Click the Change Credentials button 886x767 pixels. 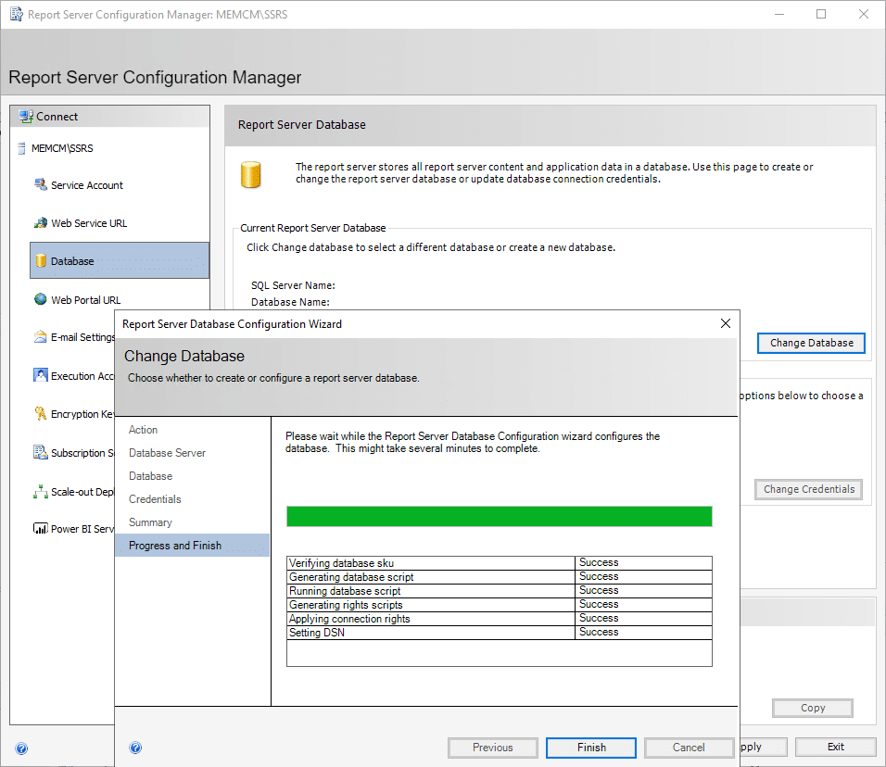coord(808,489)
